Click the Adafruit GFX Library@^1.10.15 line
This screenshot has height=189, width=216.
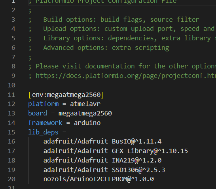tap(116, 151)
